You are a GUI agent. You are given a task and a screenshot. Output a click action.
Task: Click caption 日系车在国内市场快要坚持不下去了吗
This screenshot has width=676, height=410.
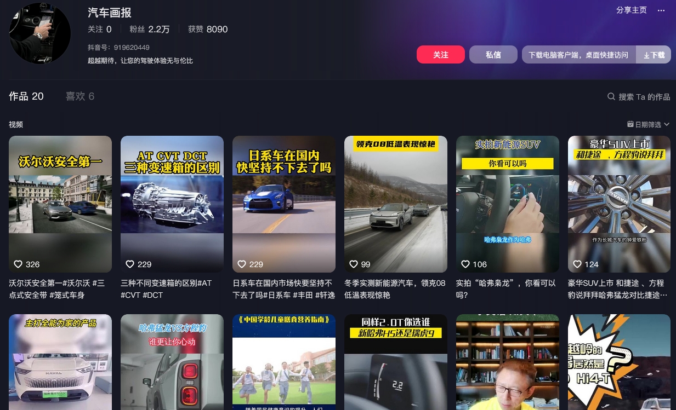click(283, 289)
